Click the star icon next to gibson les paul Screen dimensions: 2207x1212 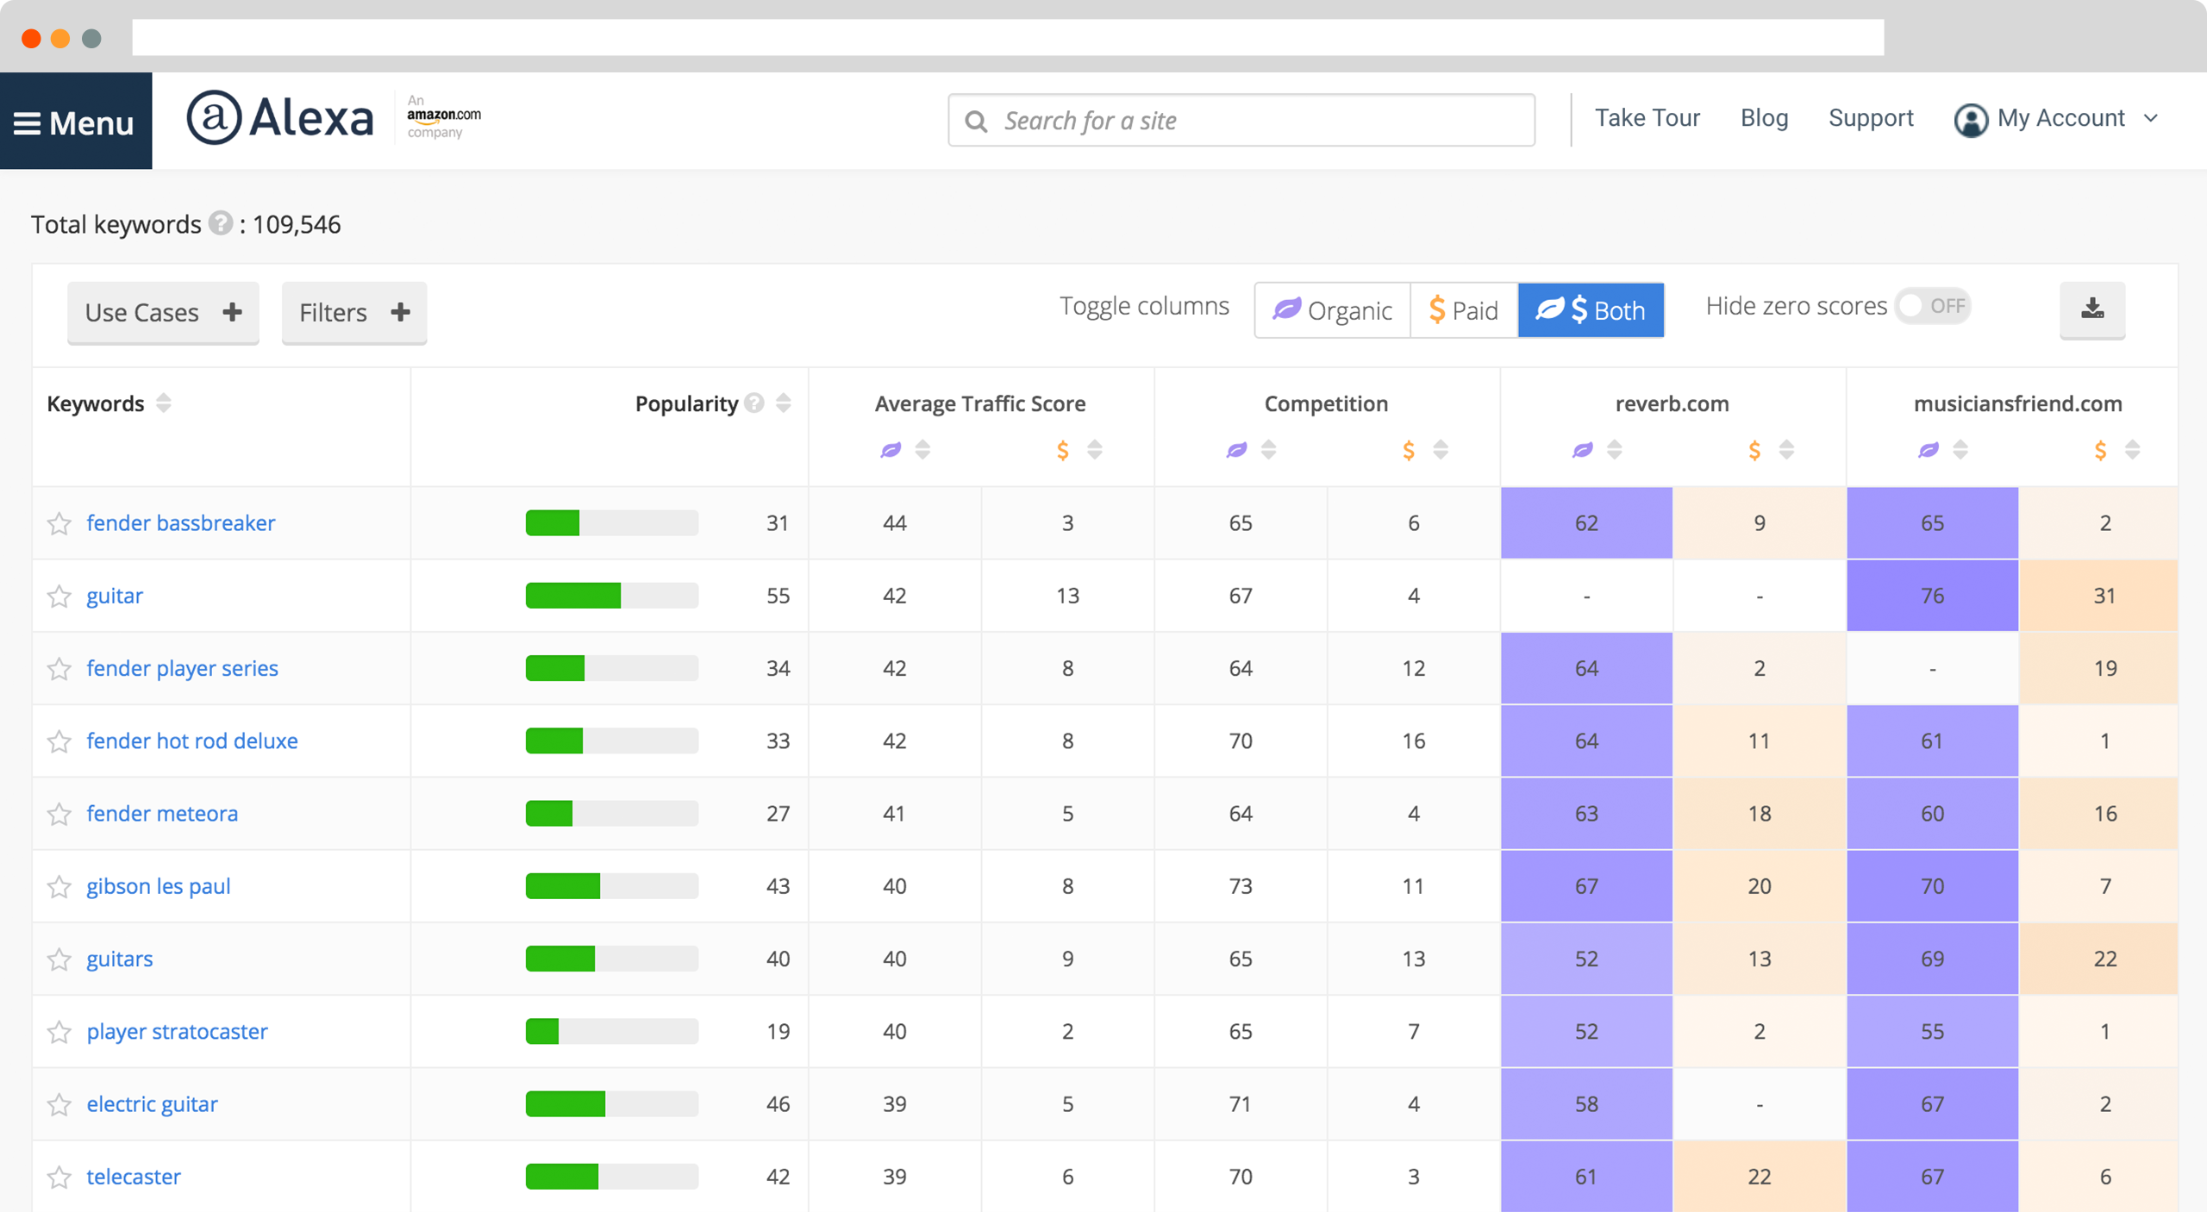point(59,887)
